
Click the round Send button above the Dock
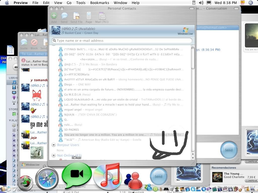tap(158, 176)
